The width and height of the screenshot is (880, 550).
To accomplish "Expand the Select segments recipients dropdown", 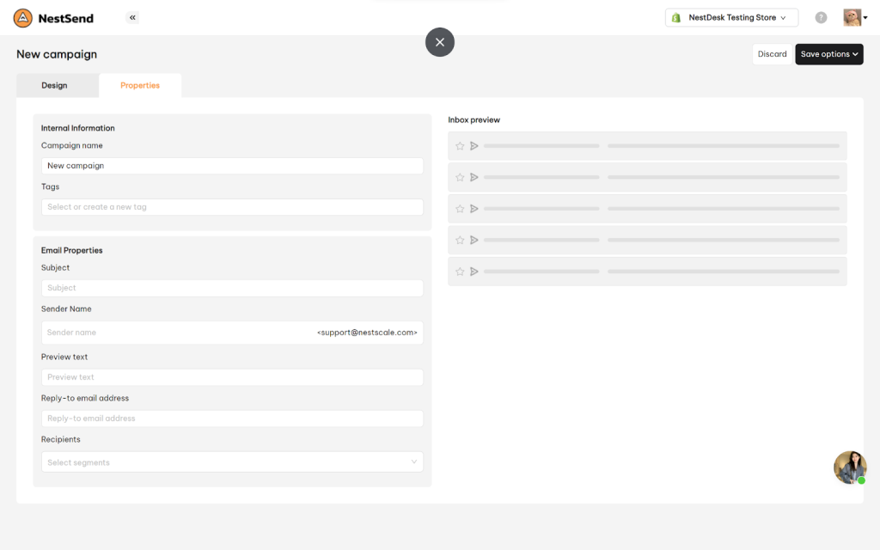I will pos(232,461).
